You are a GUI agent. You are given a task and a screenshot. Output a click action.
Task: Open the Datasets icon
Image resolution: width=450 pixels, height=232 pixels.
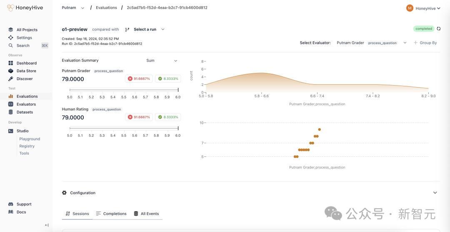coord(11,112)
